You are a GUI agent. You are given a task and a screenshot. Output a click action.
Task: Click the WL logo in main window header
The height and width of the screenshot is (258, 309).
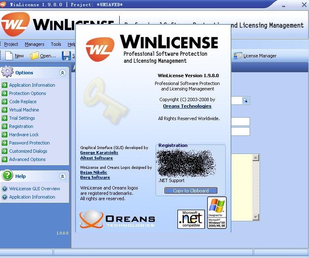click(x=15, y=24)
